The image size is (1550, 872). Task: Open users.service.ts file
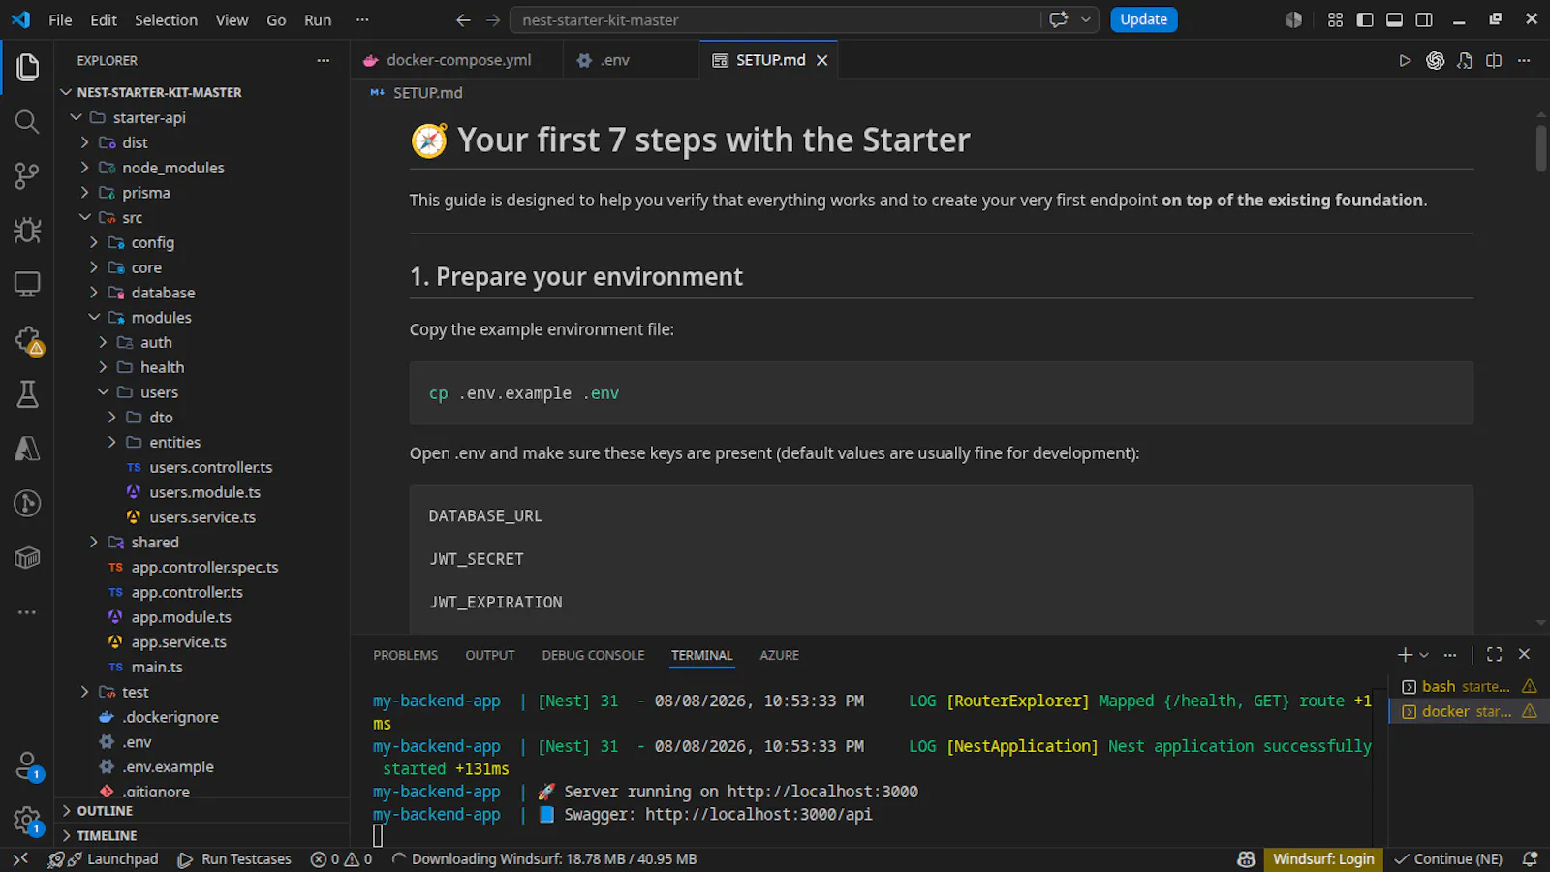tap(201, 517)
